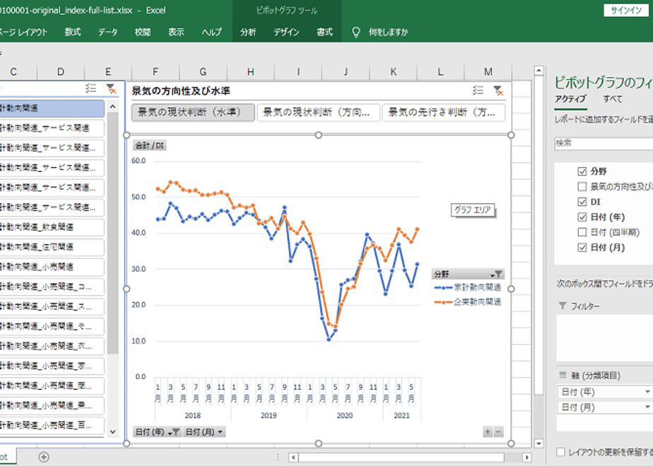Uncheck the 日付 (年) field checkbox
The image size is (653, 467).
(582, 217)
